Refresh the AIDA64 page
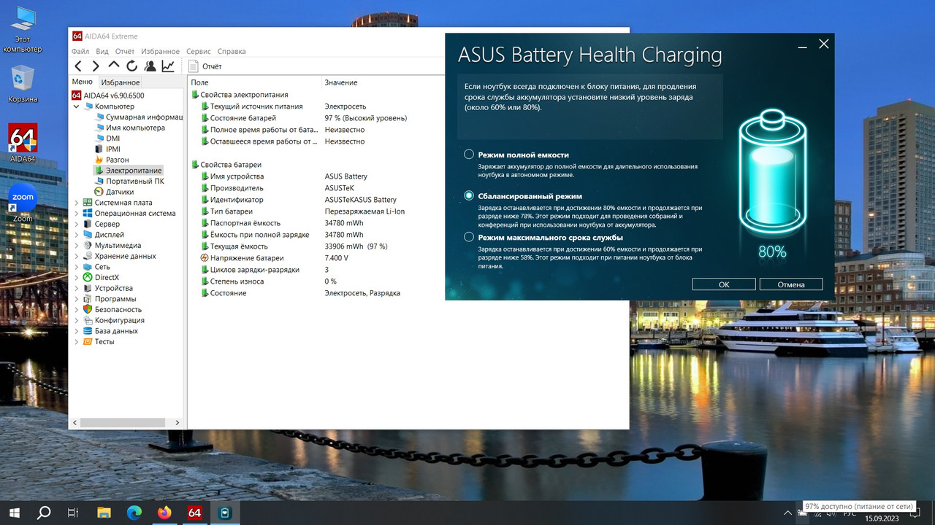Image resolution: width=935 pixels, height=525 pixels. (131, 66)
